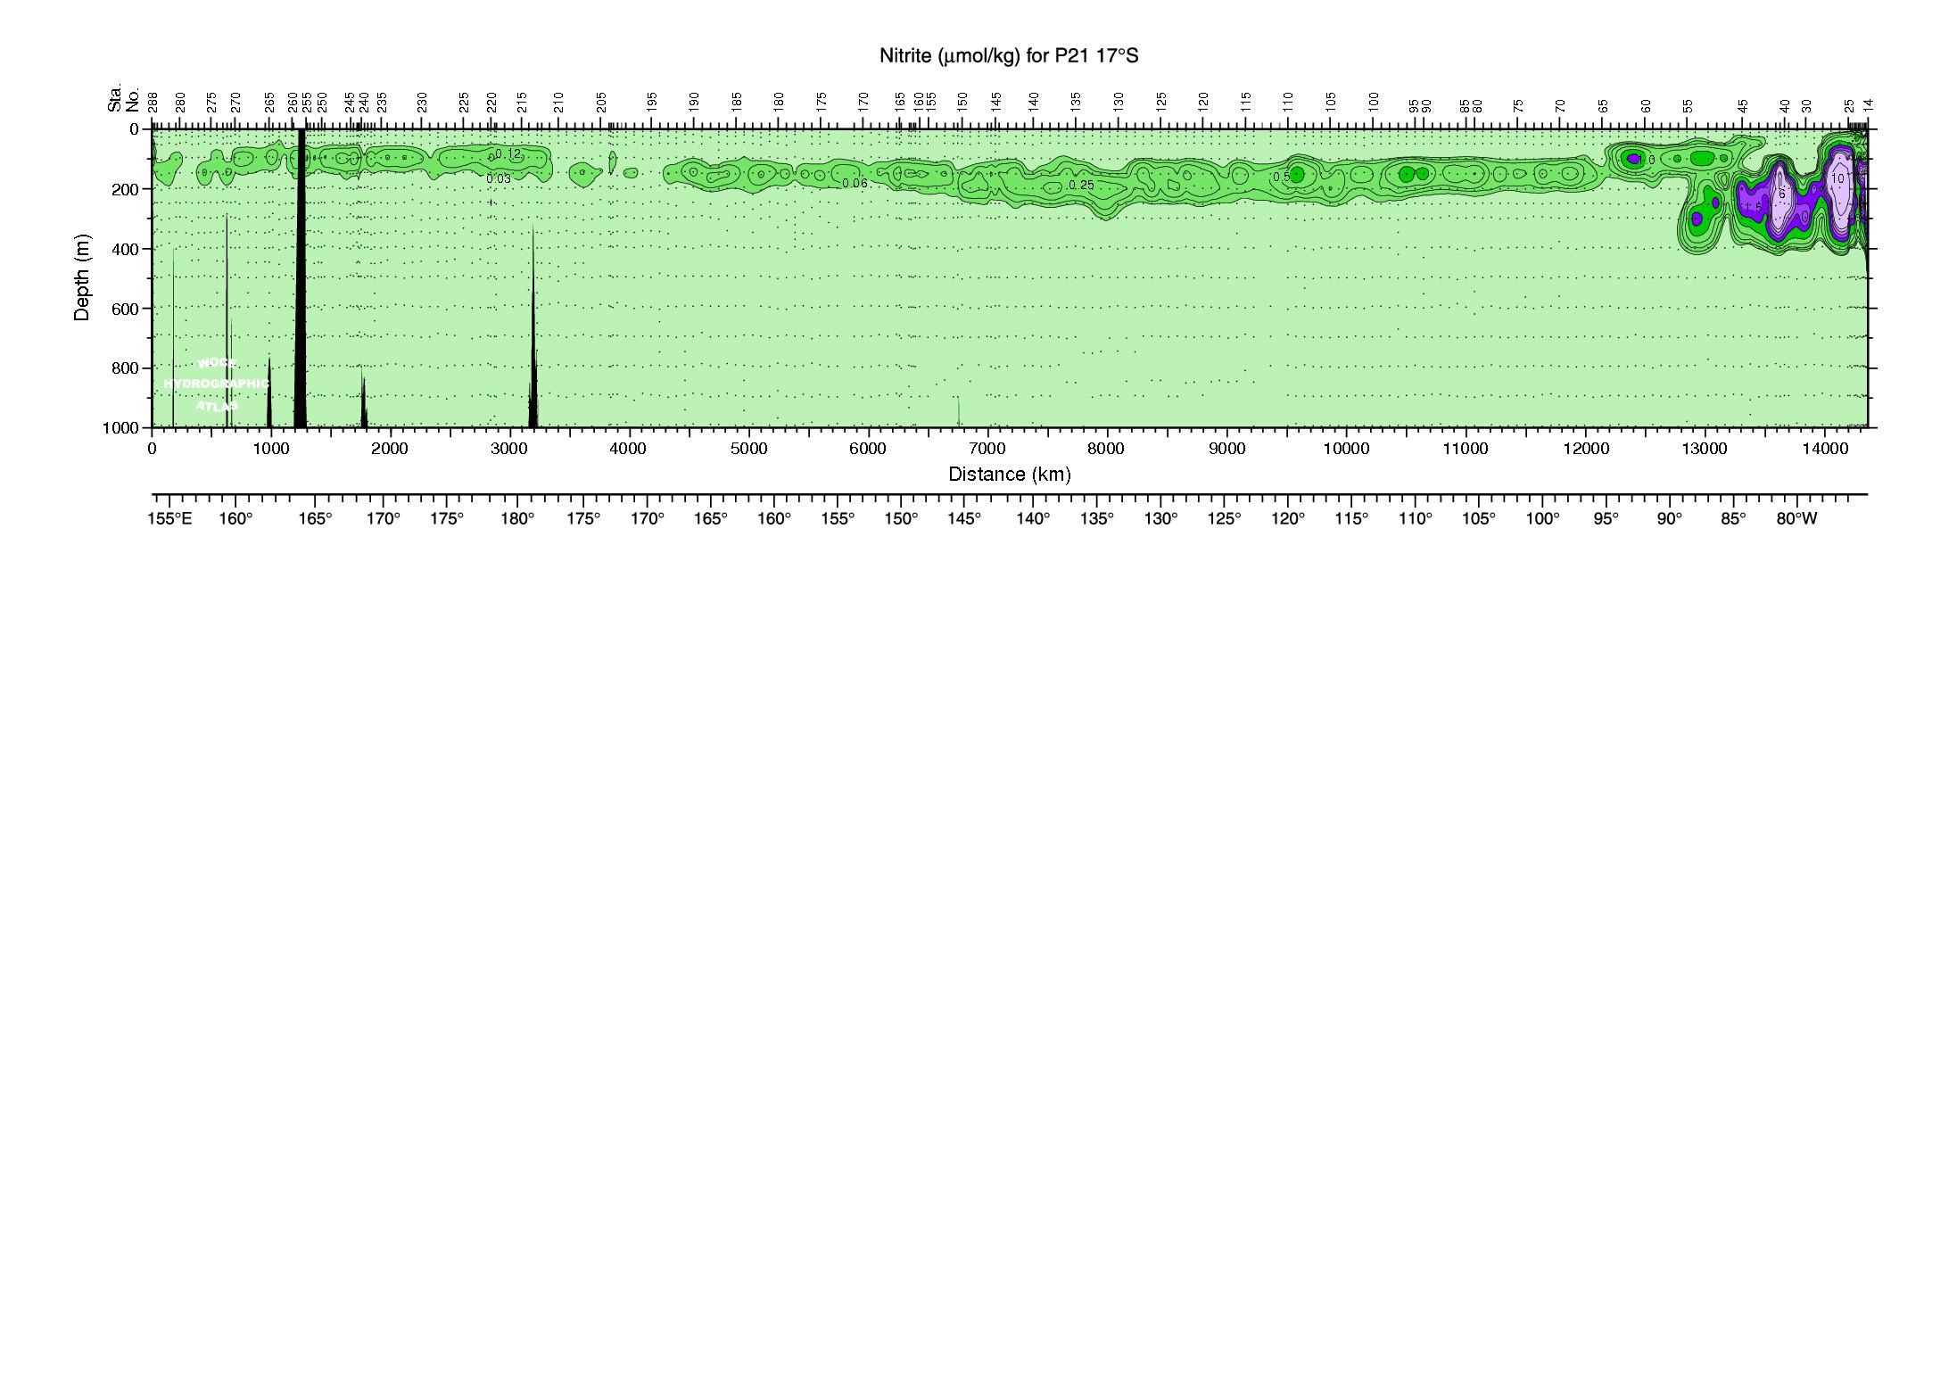The image size is (1957, 1388).
Task: Select the '110°' longitude label
Action: [1416, 519]
